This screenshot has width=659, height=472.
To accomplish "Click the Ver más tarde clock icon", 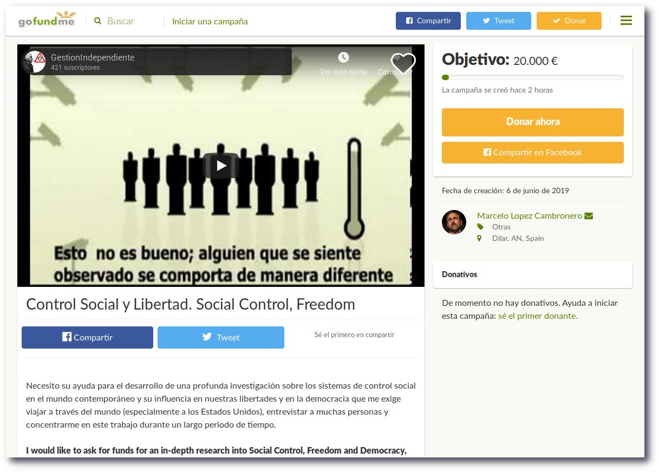I will (343, 58).
